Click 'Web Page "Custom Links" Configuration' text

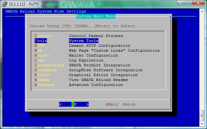pos(114,50)
